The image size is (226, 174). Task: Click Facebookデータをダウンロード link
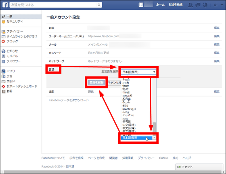(x=69, y=100)
